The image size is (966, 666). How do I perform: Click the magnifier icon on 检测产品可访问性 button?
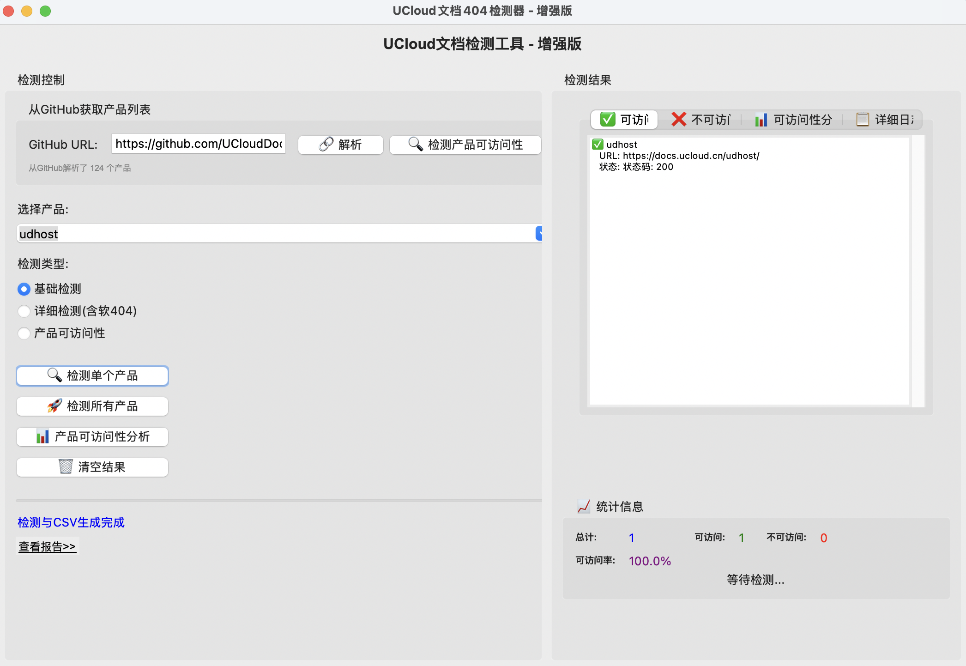tap(416, 144)
